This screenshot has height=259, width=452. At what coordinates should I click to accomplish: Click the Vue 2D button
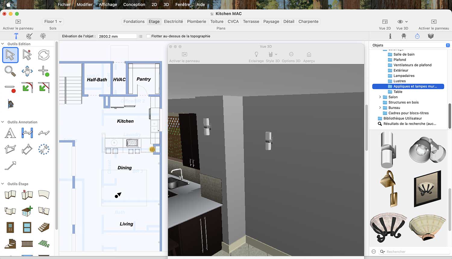(385, 24)
